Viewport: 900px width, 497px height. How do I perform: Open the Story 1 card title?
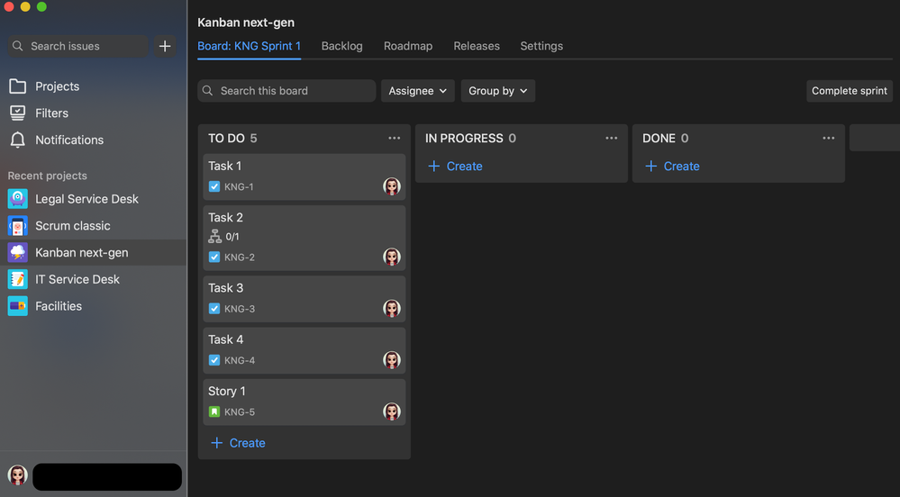(x=227, y=392)
